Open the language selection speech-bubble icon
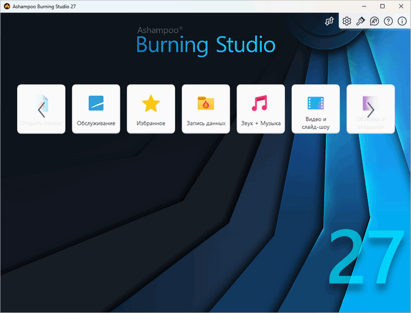 375,21
